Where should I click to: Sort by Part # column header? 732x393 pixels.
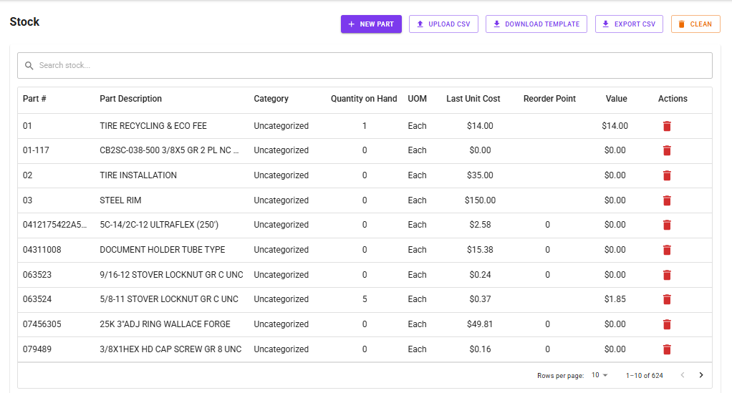[34, 99]
